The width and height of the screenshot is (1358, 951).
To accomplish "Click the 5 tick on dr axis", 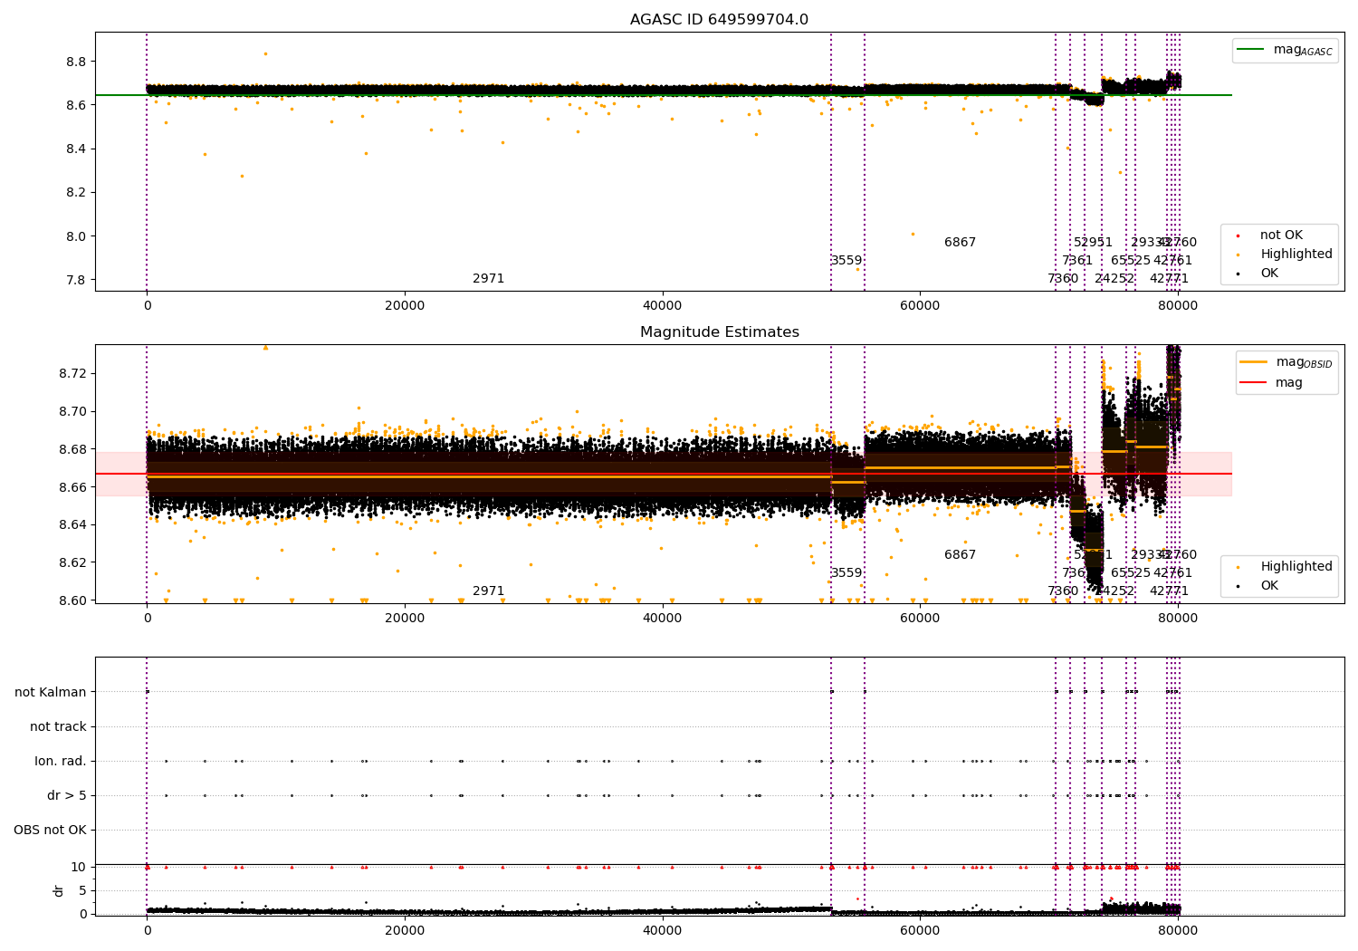I will coord(82,890).
